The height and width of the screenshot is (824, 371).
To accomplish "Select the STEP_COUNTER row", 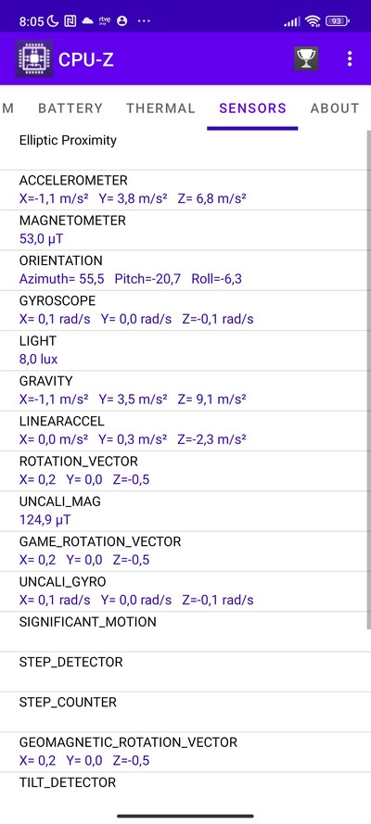I will 183,711.
